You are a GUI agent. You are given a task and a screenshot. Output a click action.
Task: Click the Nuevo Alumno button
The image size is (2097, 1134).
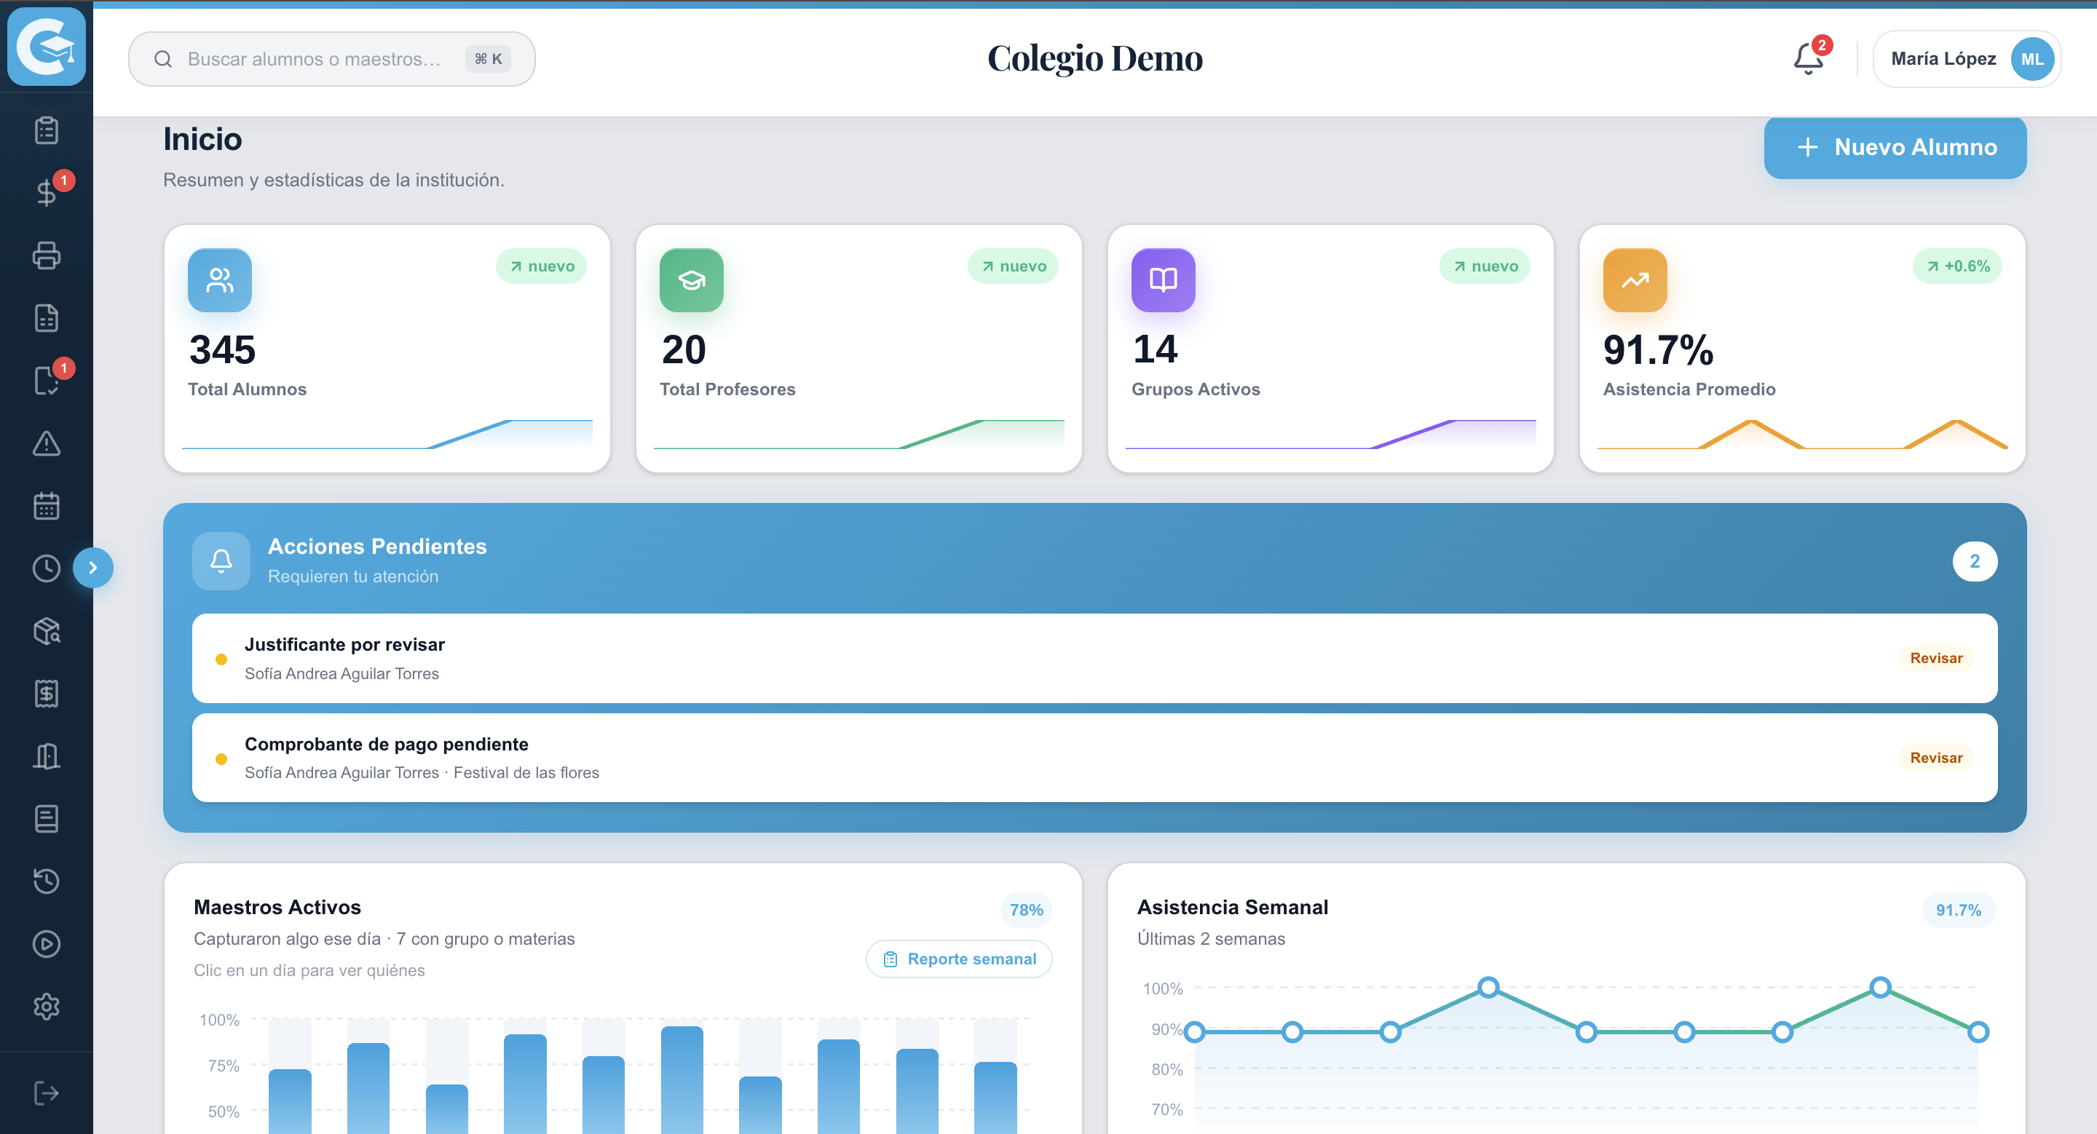pyautogui.click(x=1895, y=147)
